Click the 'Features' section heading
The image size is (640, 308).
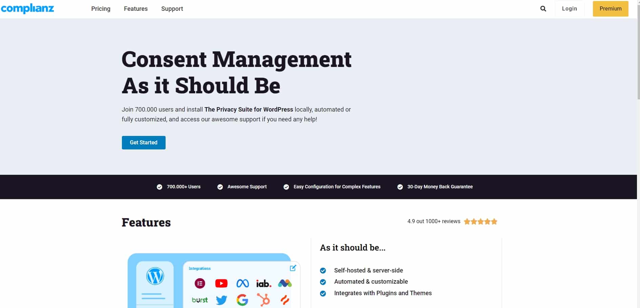pyautogui.click(x=146, y=222)
